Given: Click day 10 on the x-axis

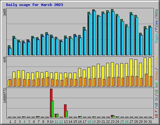Looking at the screenshot, I should click(x=52, y=122).
